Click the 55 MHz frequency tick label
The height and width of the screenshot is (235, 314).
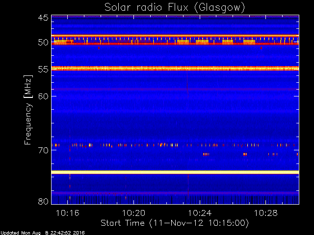43,70
